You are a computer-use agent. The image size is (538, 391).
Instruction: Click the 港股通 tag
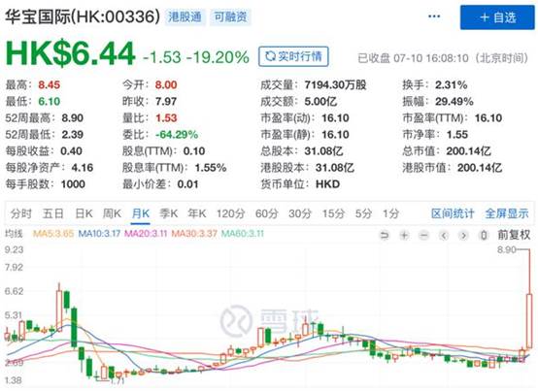[x=185, y=16]
